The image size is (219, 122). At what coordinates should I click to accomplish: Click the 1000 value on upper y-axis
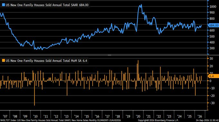(213, 6)
